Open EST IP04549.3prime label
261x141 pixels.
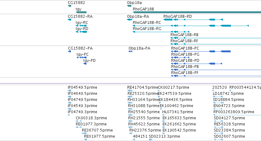pos(83,106)
